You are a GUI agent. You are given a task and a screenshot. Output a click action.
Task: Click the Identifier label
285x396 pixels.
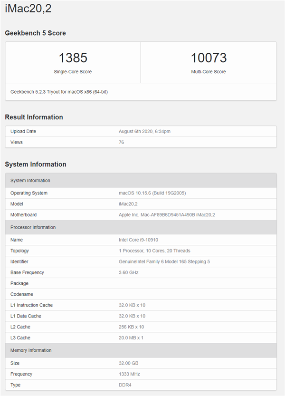(x=19, y=261)
